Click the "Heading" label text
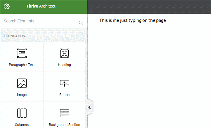The width and height of the screenshot is (211, 128). 64,65
